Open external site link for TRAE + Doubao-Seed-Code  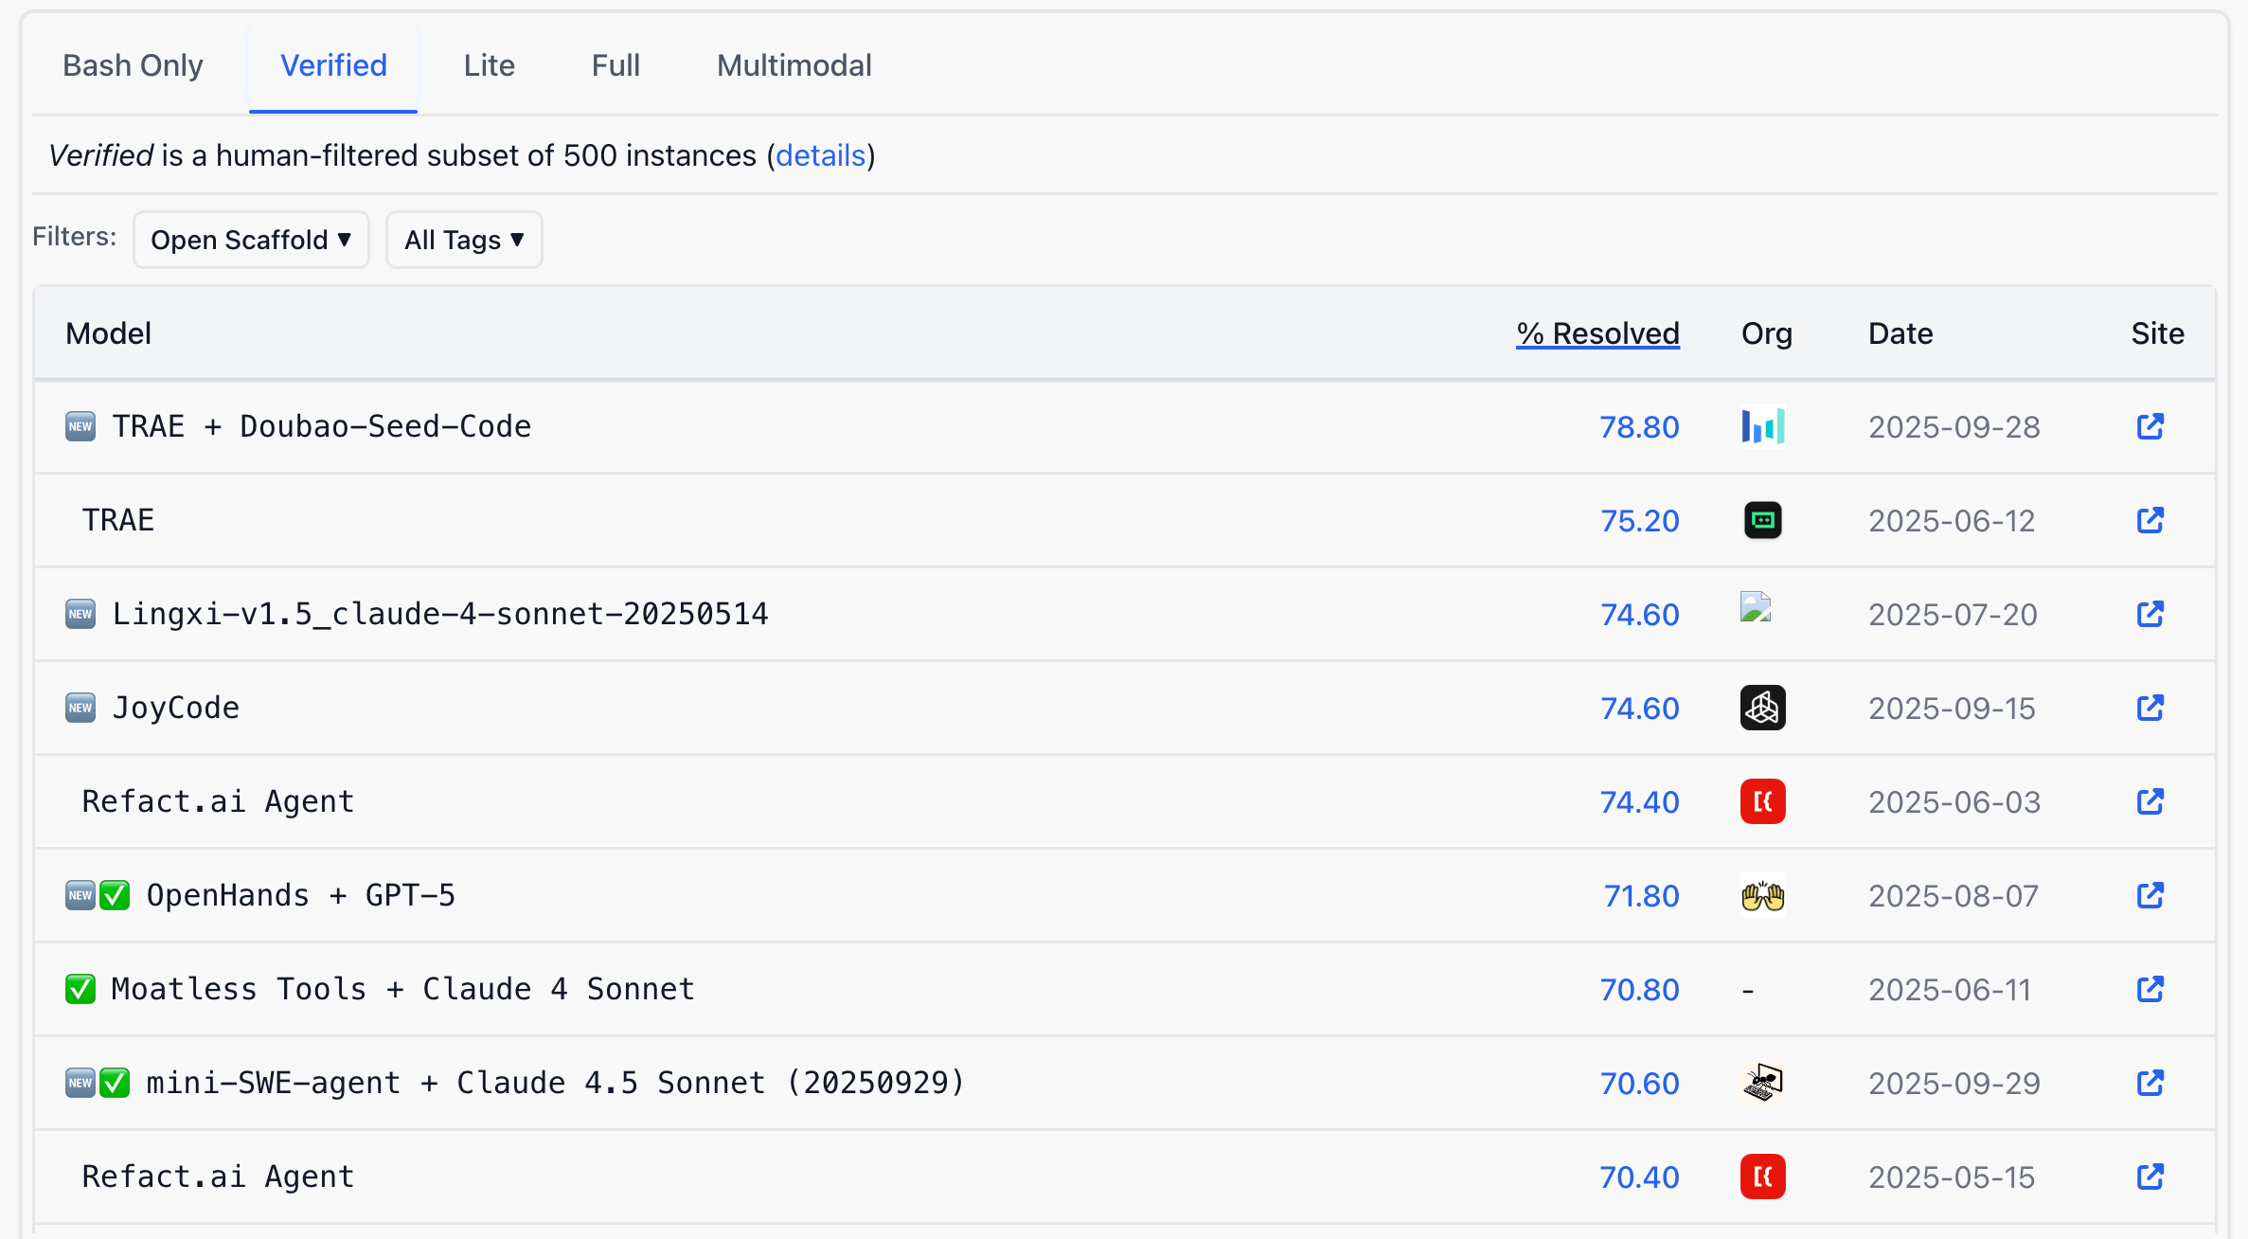click(x=2150, y=426)
